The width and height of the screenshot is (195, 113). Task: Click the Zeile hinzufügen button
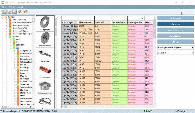coord(175,30)
